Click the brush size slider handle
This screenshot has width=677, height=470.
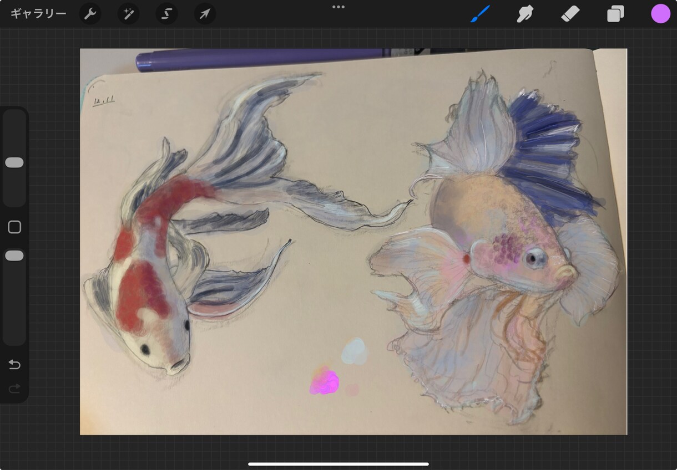14,162
